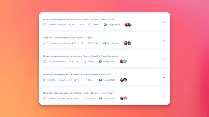Select date '3 октября, четверг, 12:00 – 12:30'
Viewport: 209px width, 117px height.
(63, 61)
